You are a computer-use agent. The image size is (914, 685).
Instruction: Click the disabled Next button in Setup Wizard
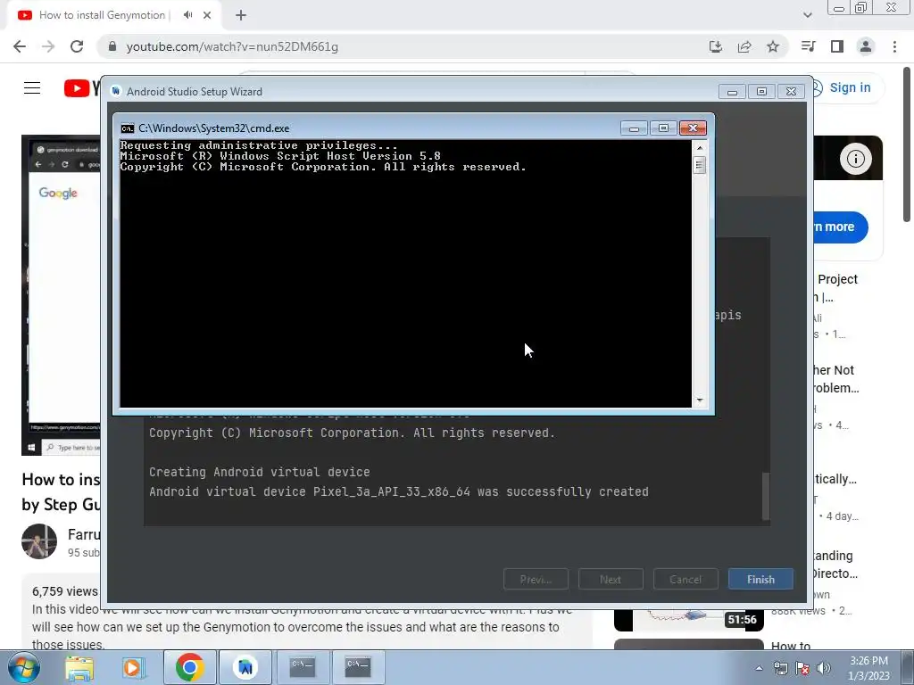[611, 579]
